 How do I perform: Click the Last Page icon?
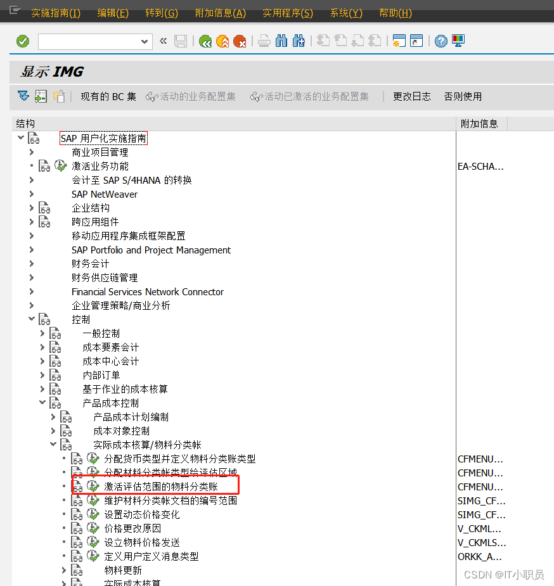pos(375,41)
